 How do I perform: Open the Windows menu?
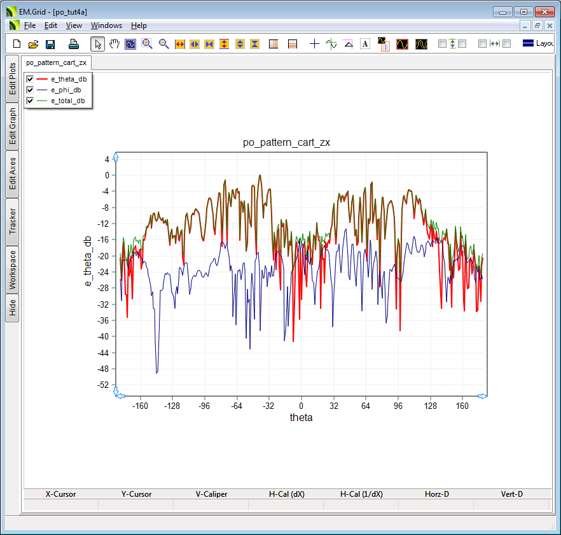(106, 25)
